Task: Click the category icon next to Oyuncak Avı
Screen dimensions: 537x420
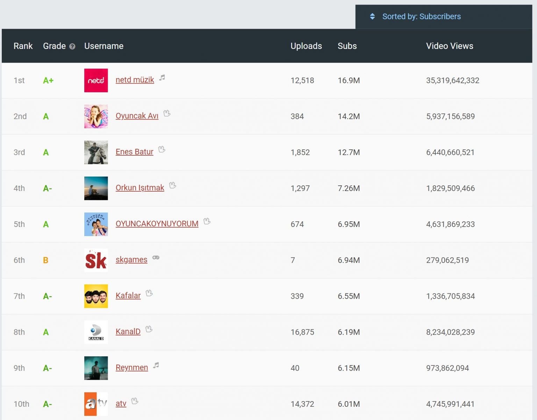Action: point(167,113)
